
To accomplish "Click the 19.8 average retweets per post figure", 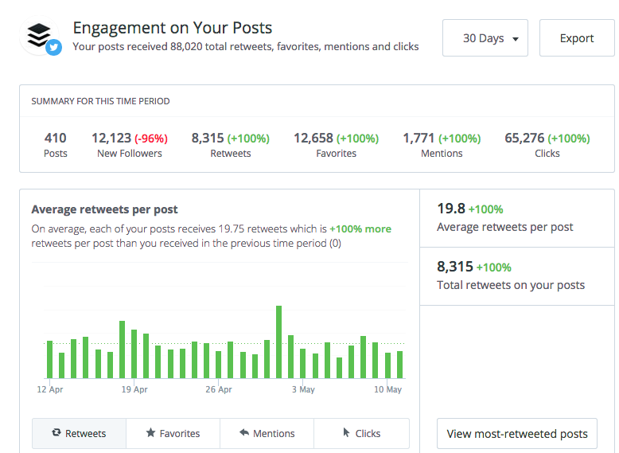I will coord(451,209).
